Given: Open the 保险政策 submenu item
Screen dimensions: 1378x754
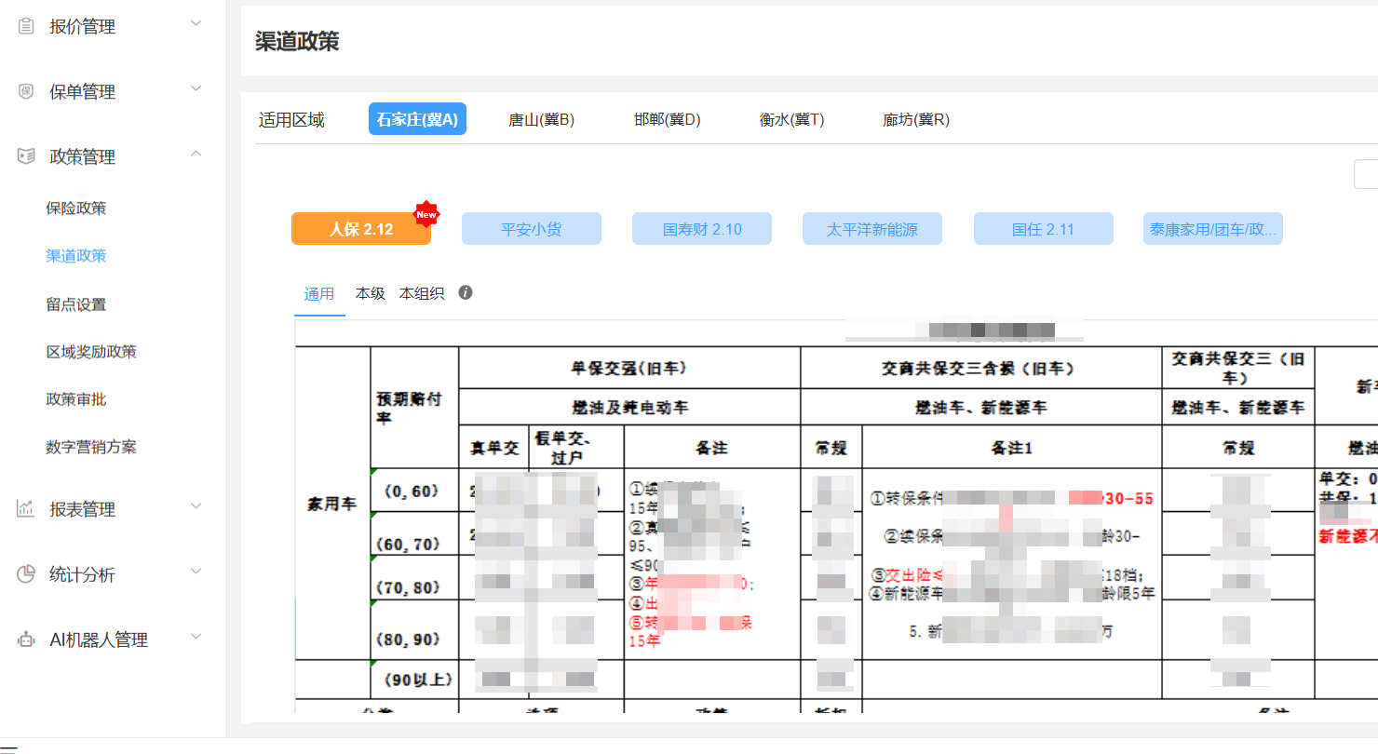Looking at the screenshot, I should [x=76, y=209].
